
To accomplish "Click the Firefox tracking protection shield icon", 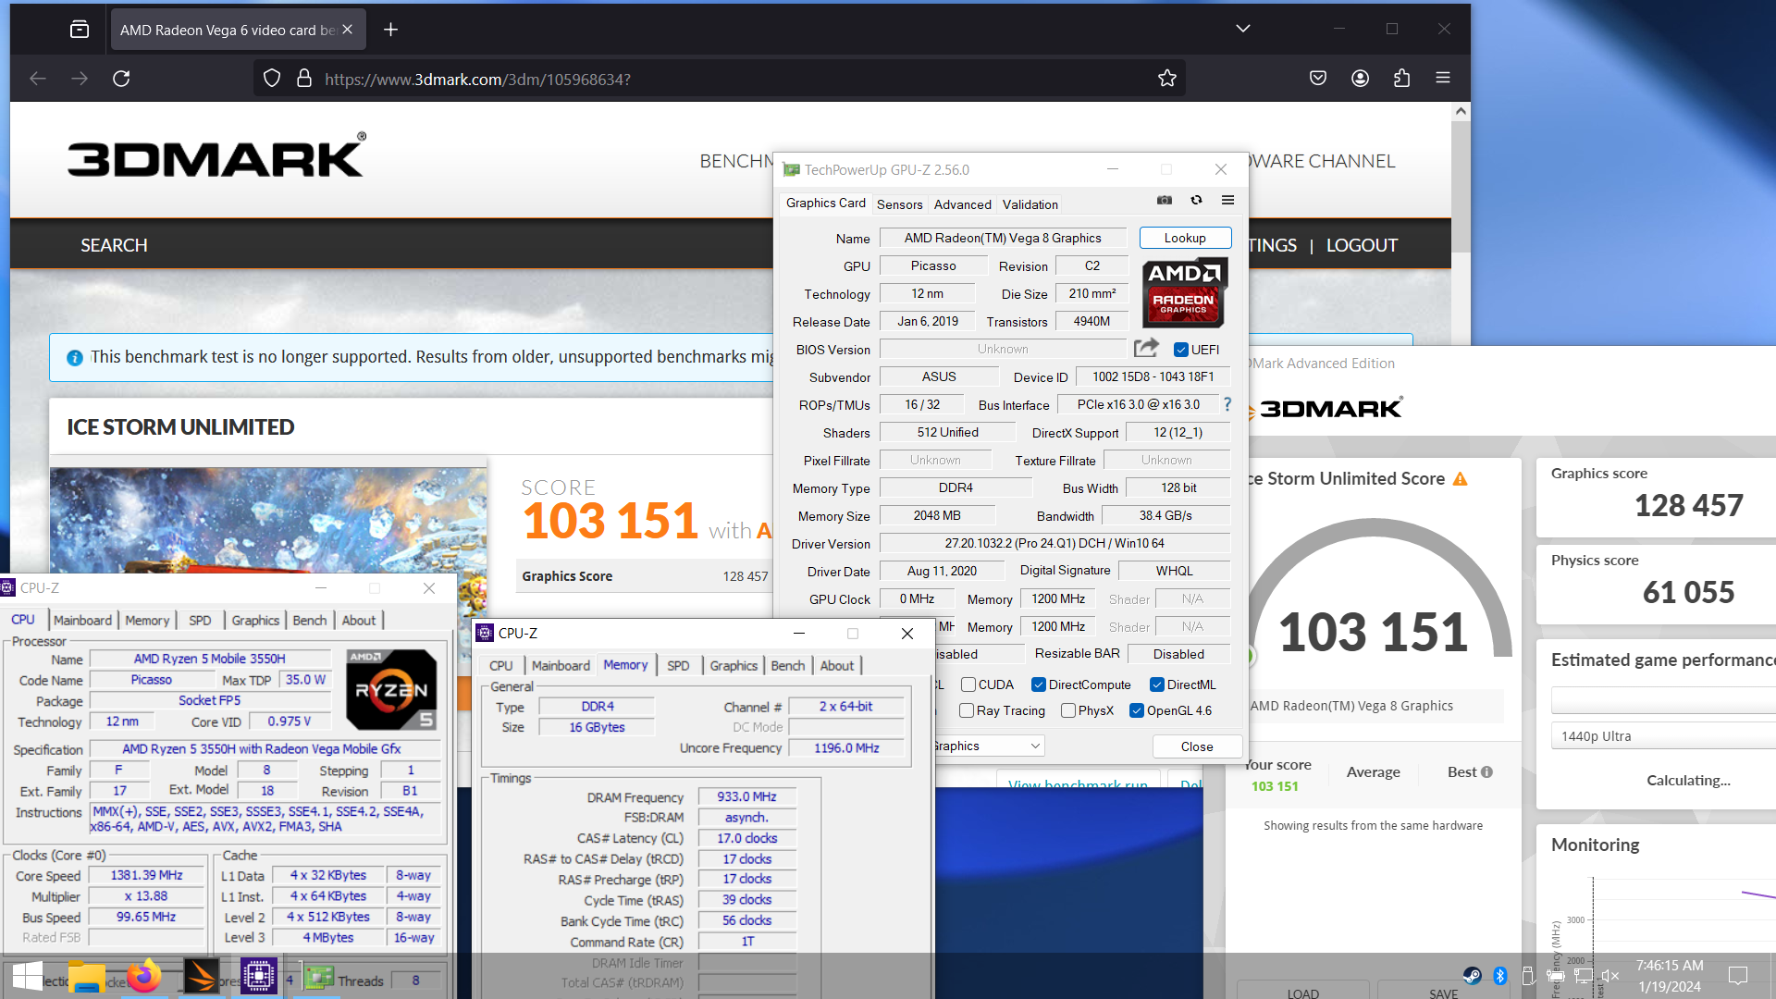I will pos(272,79).
